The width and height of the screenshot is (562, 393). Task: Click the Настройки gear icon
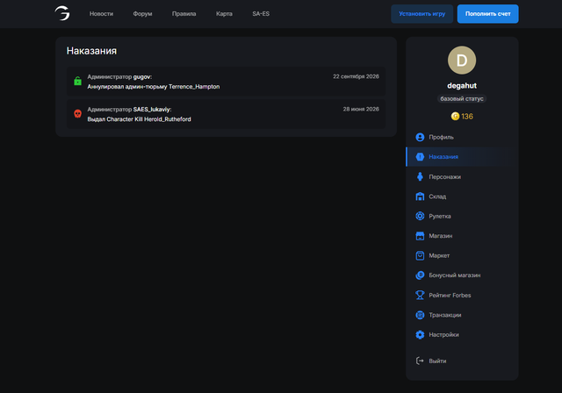(x=420, y=334)
